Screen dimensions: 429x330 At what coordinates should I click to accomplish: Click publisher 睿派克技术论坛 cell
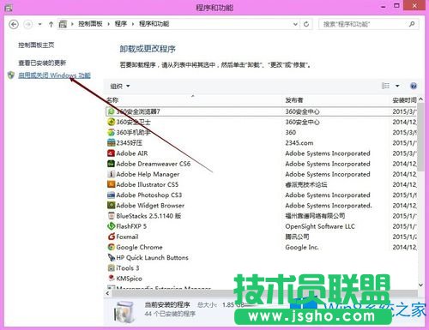(306, 184)
